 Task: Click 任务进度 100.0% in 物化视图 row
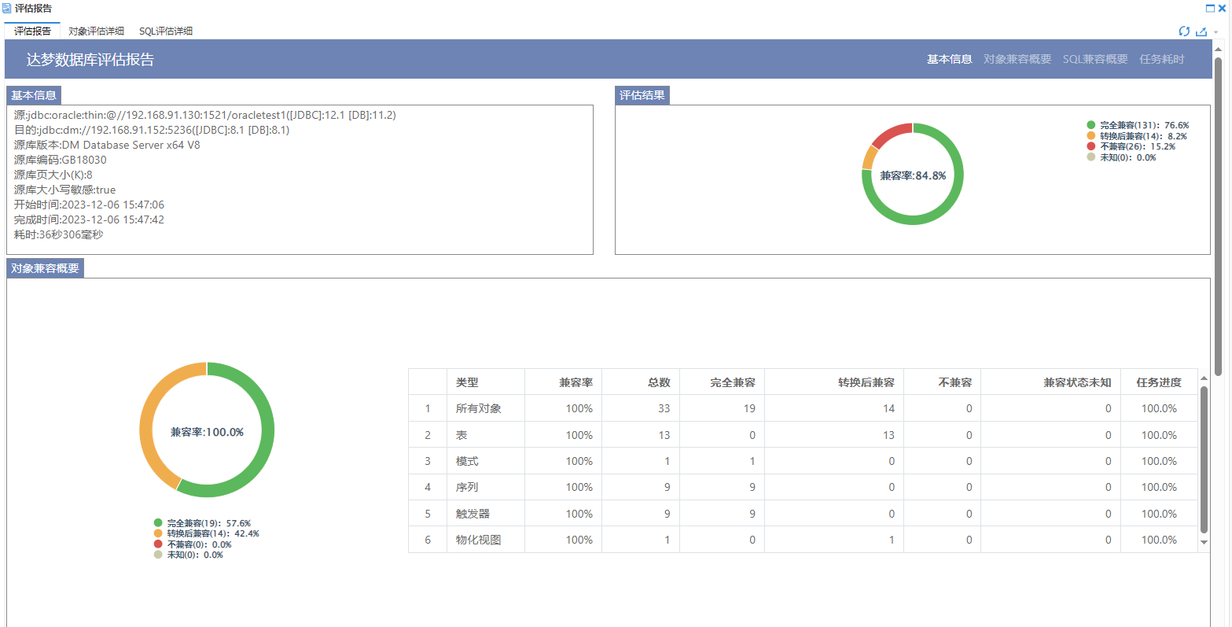1159,540
